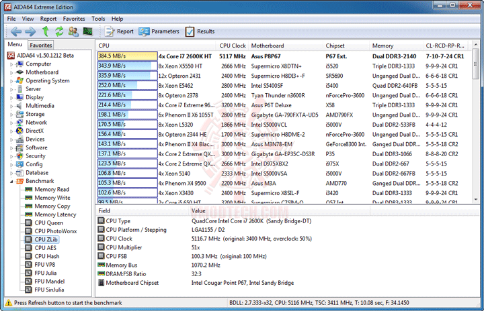This screenshot has width=484, height=311.
Task: Open the FPU VP8 benchmark
Action: [x=45, y=265]
